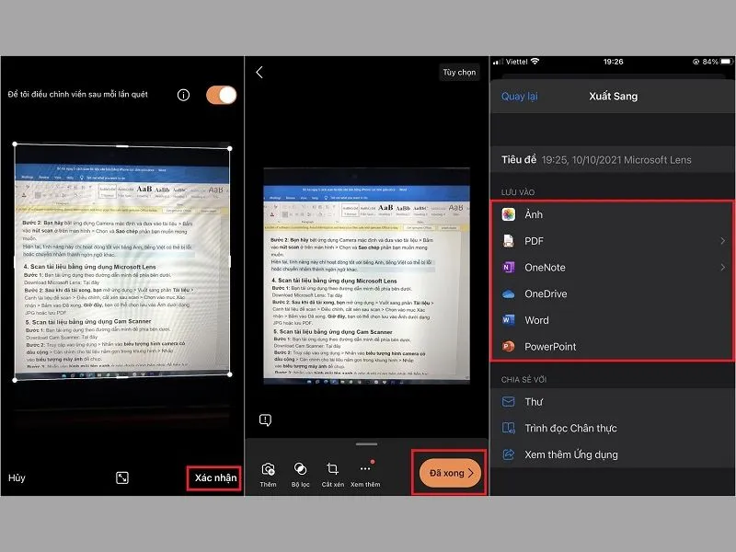Expand the PDF row chevron

[722, 241]
